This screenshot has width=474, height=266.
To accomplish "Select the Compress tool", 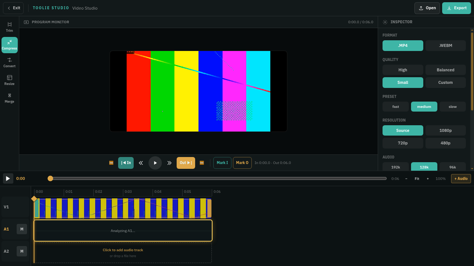I will pyautogui.click(x=9, y=45).
